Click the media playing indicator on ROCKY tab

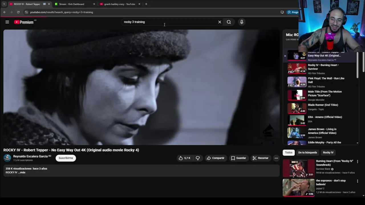(44, 4)
